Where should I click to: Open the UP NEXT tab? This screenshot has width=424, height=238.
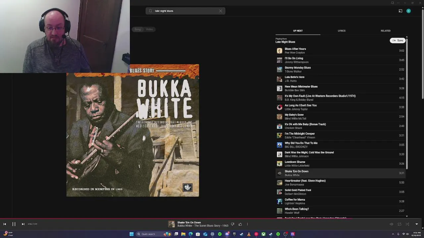298,31
